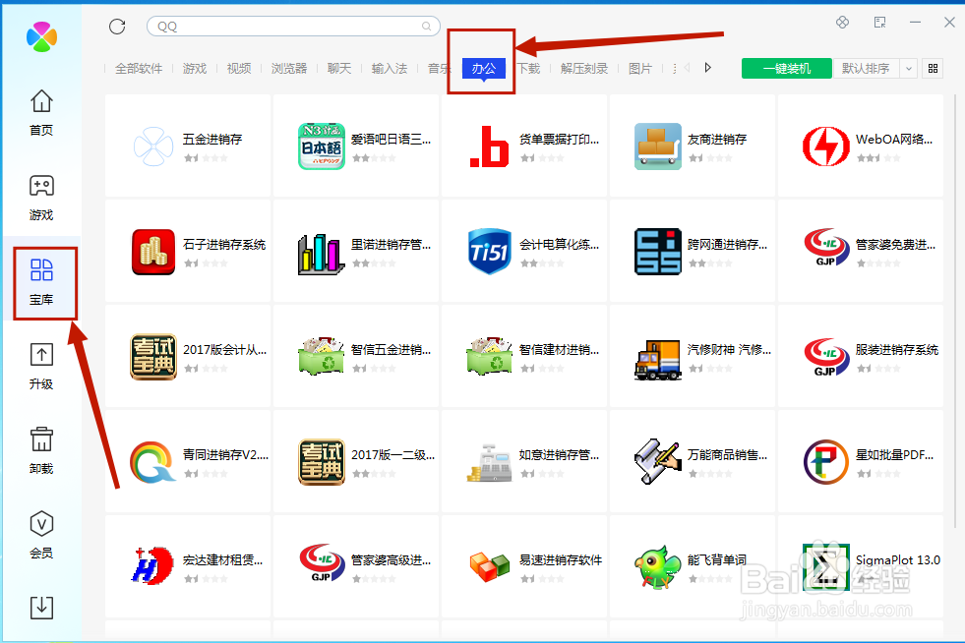The image size is (965, 643).
Task: Open the 石子进销存系统 app icon
Action: pyautogui.click(x=153, y=252)
